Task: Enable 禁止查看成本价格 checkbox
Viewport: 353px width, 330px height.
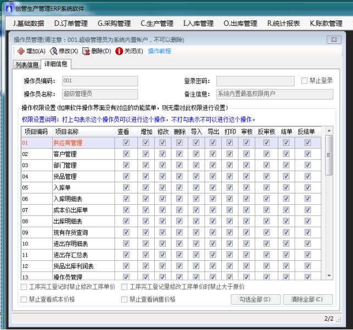Action: coord(24,299)
